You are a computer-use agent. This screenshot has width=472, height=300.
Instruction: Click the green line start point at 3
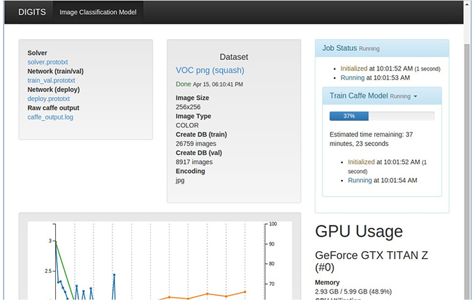click(x=55, y=241)
